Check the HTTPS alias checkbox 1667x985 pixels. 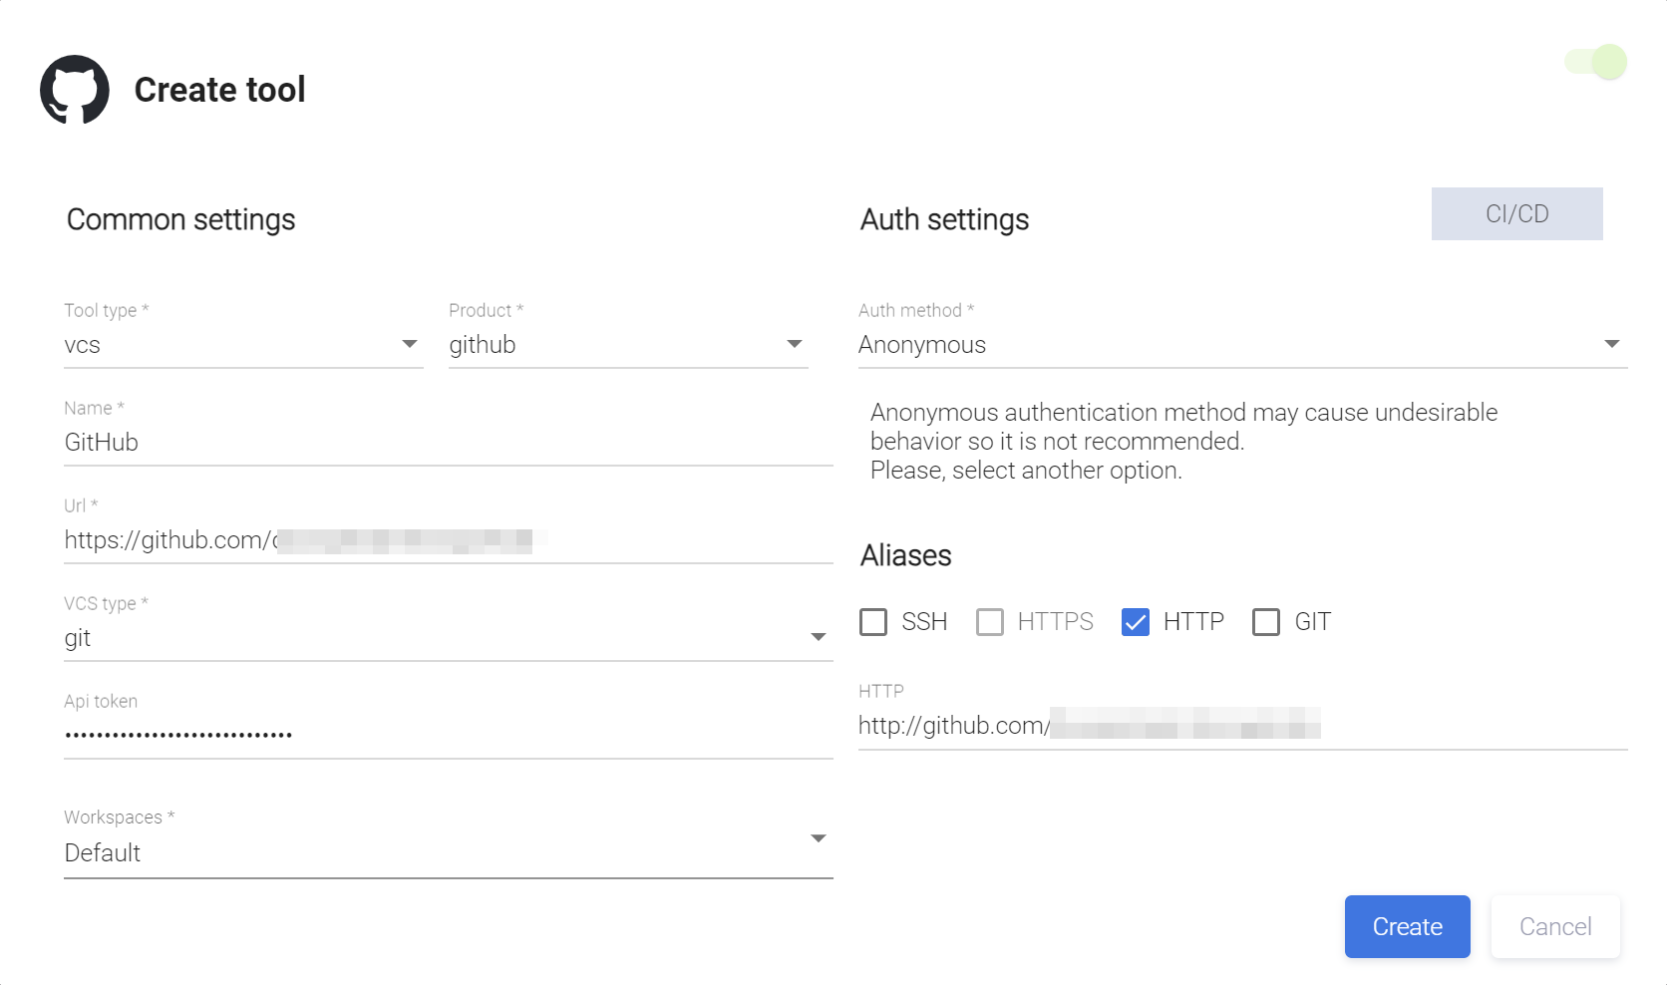tap(990, 622)
